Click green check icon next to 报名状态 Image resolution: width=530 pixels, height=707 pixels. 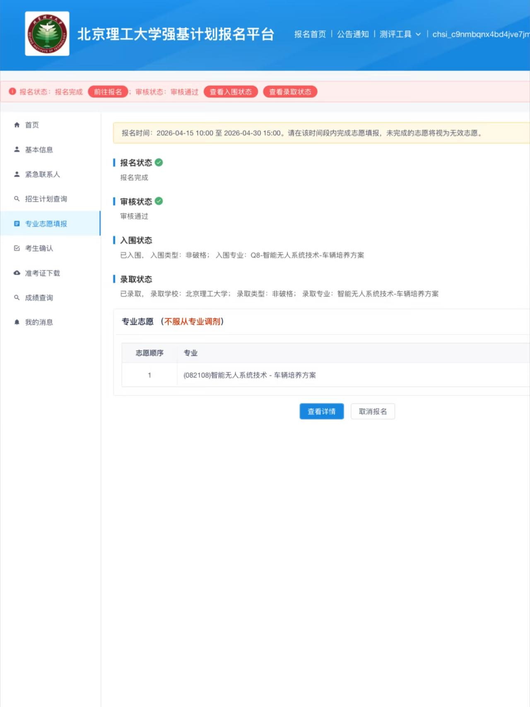point(159,162)
